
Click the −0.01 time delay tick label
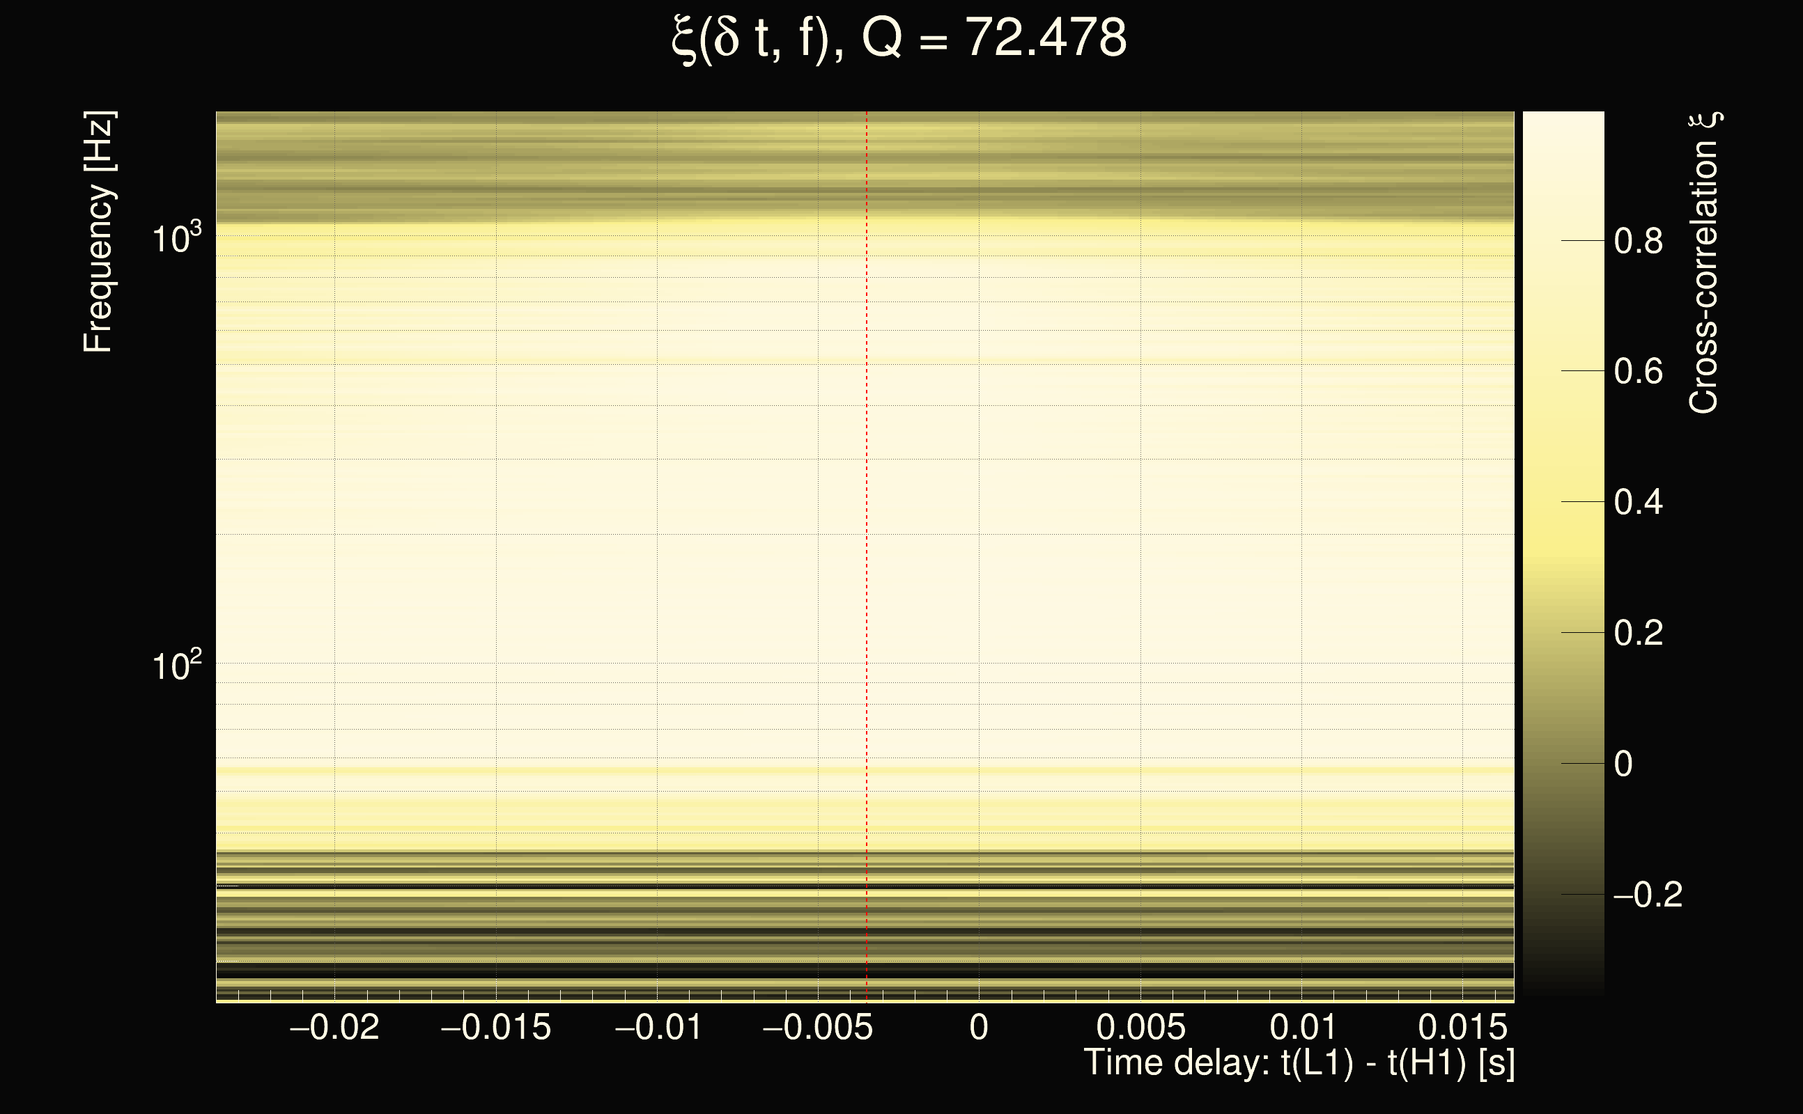(x=658, y=1028)
